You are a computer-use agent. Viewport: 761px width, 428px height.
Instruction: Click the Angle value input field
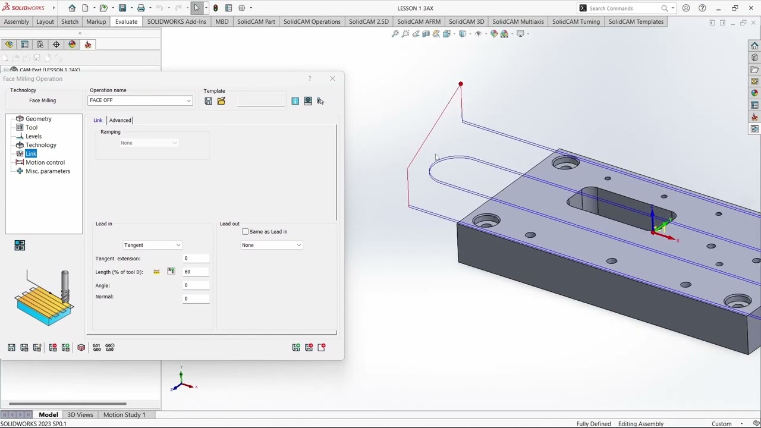[196, 285]
